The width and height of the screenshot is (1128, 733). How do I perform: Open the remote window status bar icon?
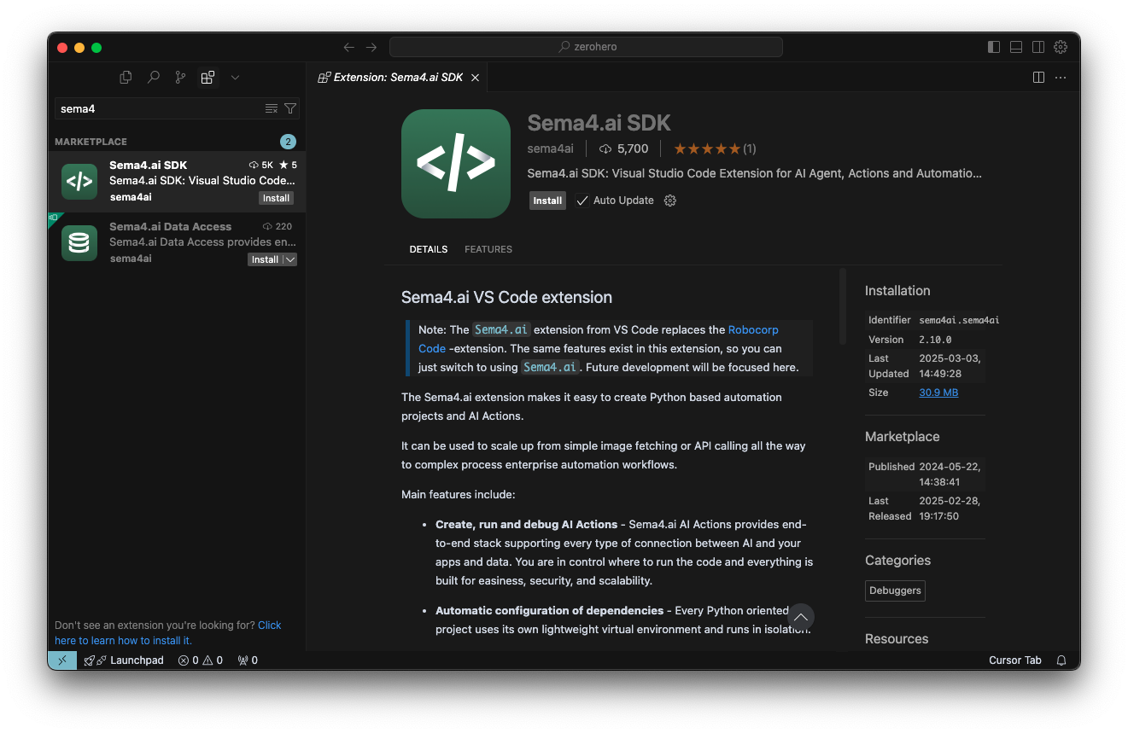click(62, 660)
